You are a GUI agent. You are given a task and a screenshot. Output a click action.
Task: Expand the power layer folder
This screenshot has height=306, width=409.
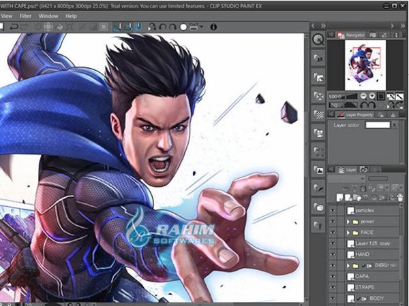[348, 221]
